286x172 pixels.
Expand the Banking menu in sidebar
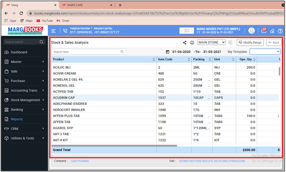(24, 110)
